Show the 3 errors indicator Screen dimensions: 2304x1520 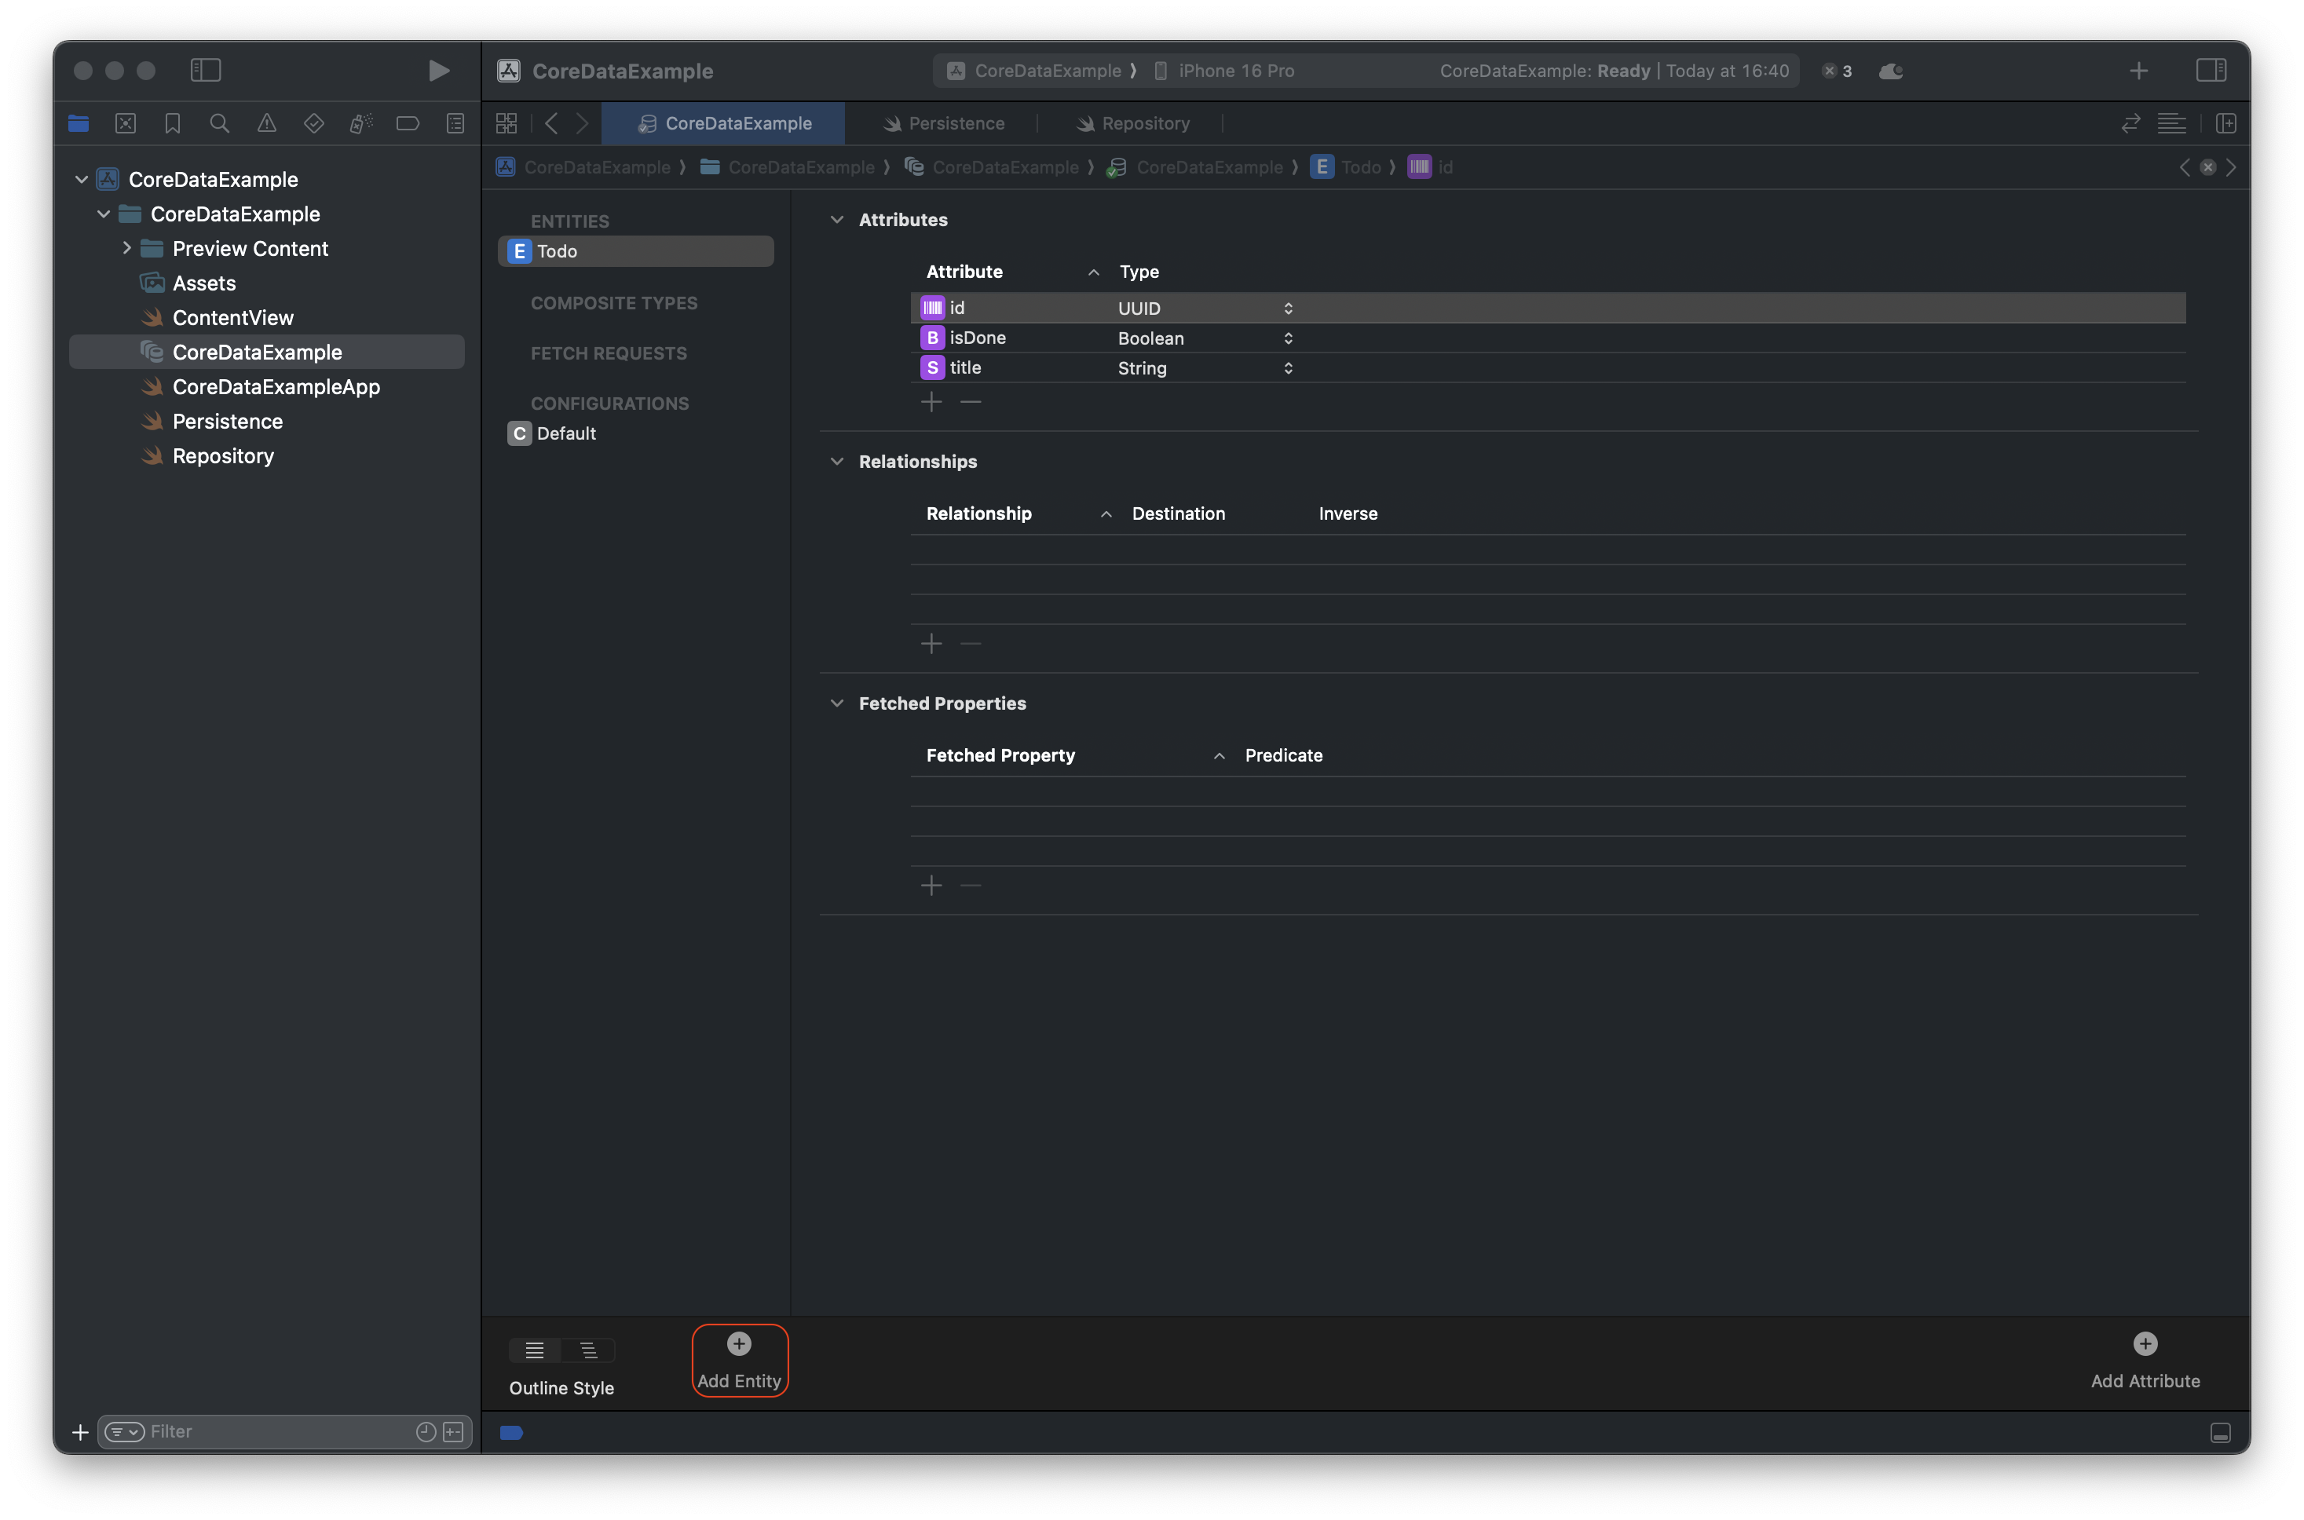(1837, 71)
